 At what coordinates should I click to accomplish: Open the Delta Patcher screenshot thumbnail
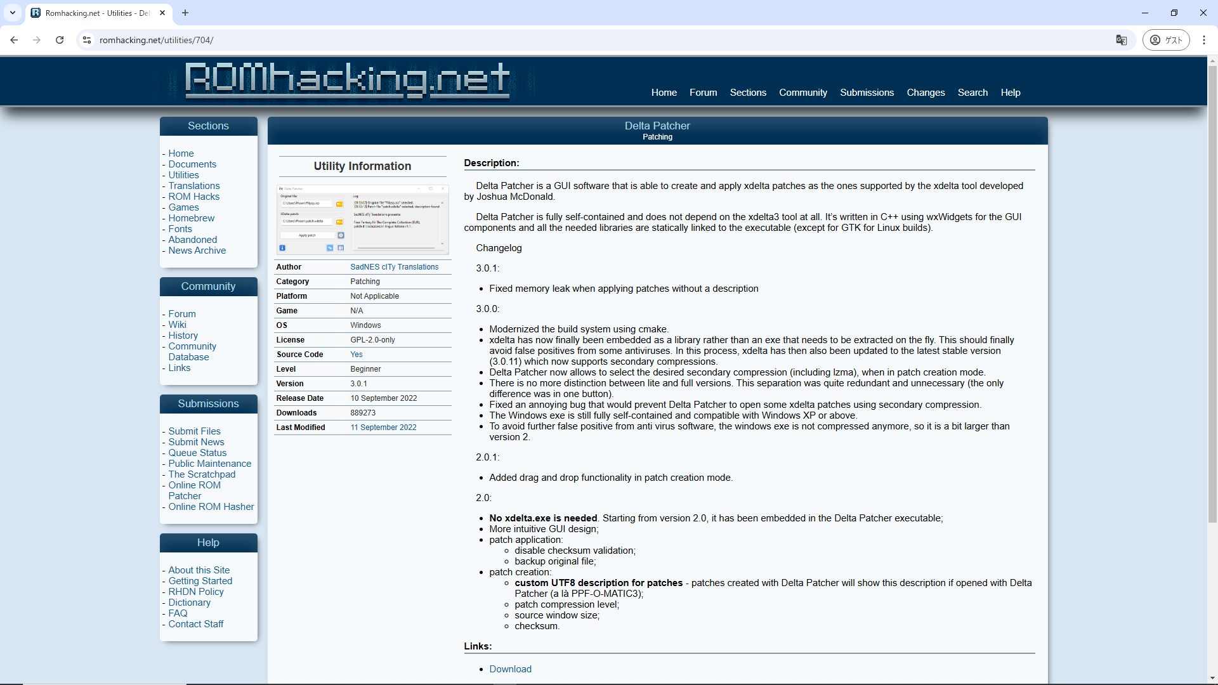362,219
